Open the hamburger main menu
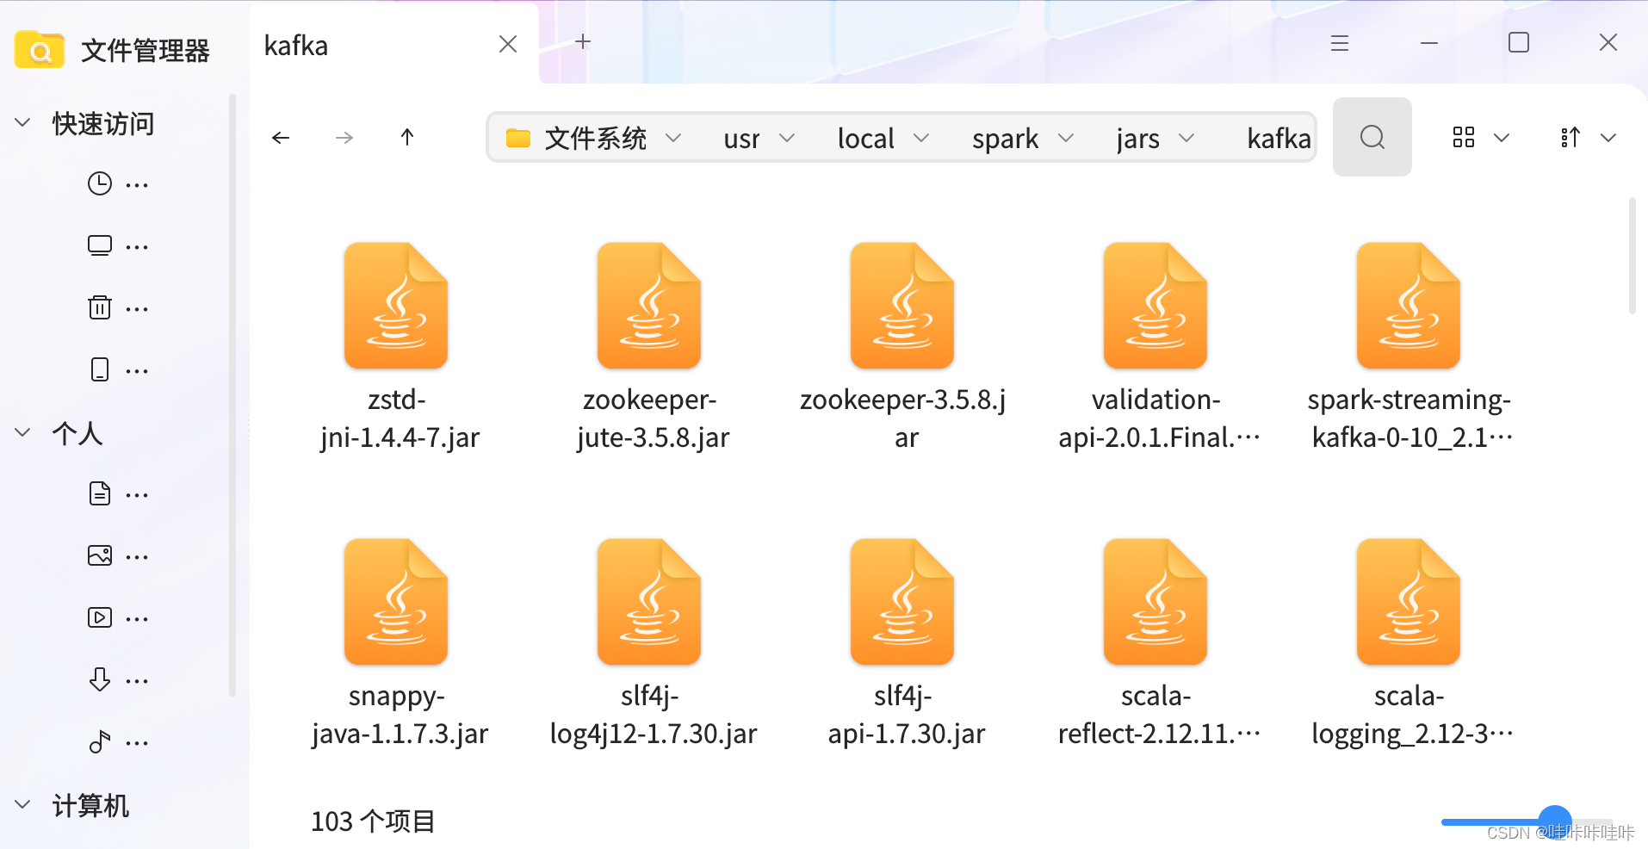Viewport: 1648px width, 849px height. click(x=1340, y=43)
